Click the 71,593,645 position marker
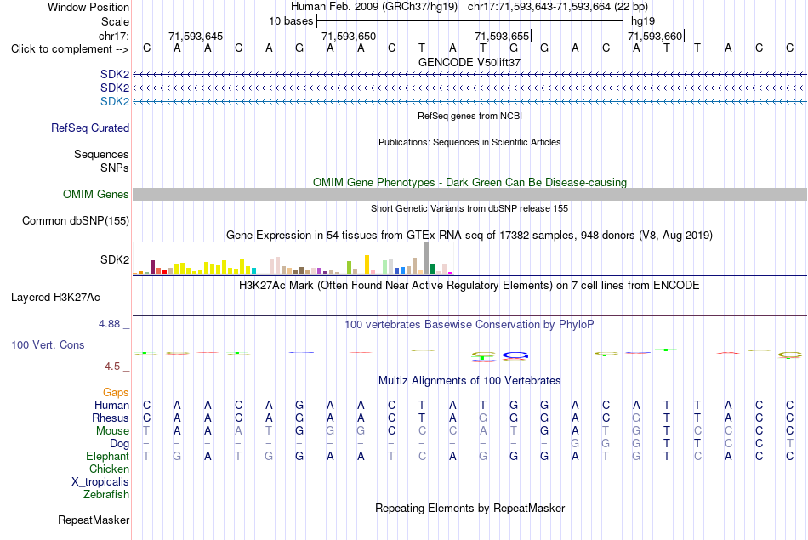Image resolution: width=808 pixels, height=540 pixels. (196, 36)
